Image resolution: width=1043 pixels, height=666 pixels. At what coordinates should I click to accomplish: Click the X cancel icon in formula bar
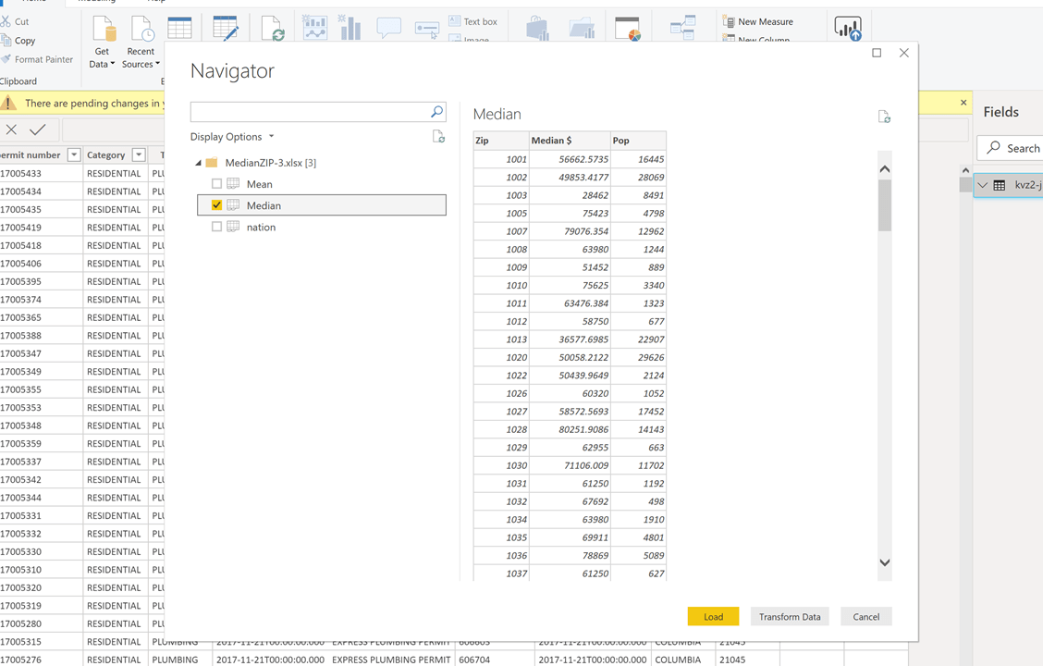click(x=12, y=130)
